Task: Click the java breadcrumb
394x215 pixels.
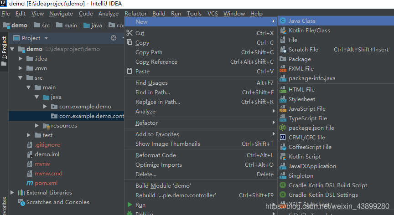Action: (x=93, y=26)
